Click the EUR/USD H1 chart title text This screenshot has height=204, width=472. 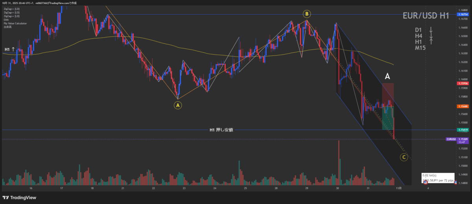[426, 16]
